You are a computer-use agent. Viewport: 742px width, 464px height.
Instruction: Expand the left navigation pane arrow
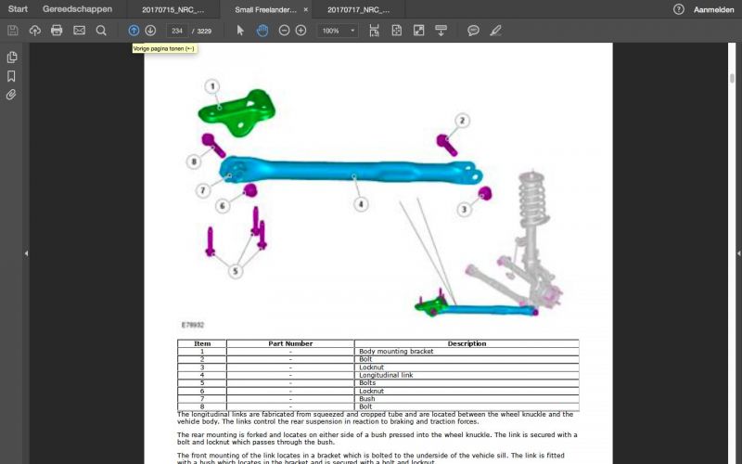coord(27,253)
